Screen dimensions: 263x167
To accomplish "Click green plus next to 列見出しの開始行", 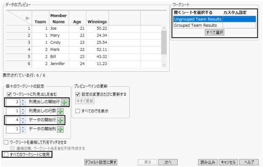I will (64, 102).
